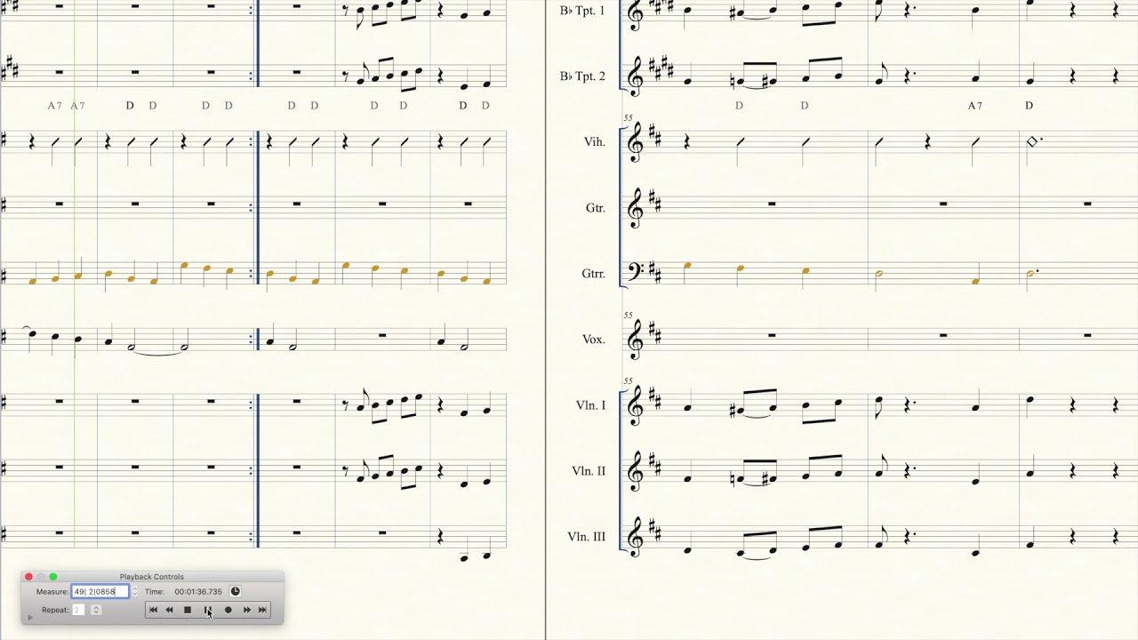The height and width of the screenshot is (640, 1138).
Task: Click the rewind playback button
Action: click(169, 610)
